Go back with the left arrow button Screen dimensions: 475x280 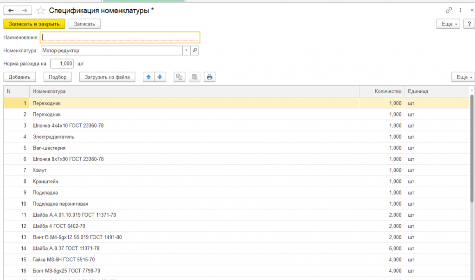11,11
